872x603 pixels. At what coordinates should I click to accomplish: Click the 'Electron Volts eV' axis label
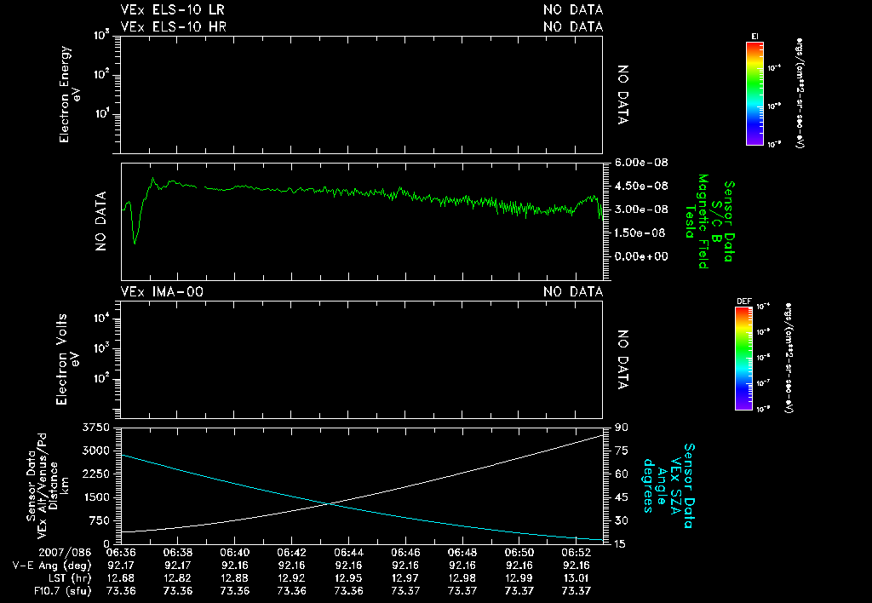(x=66, y=359)
